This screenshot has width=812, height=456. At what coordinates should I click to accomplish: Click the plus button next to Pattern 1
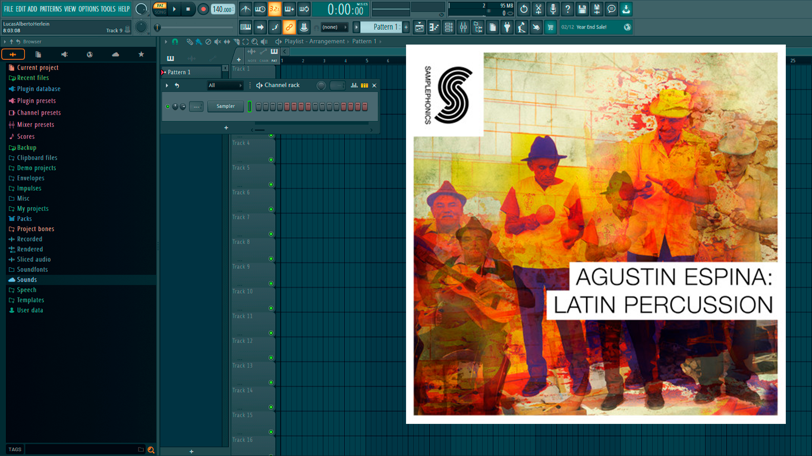pyautogui.click(x=406, y=27)
